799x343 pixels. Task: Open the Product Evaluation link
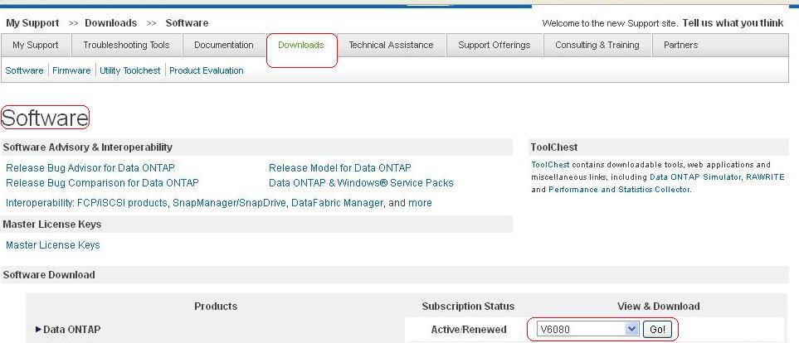tap(207, 70)
